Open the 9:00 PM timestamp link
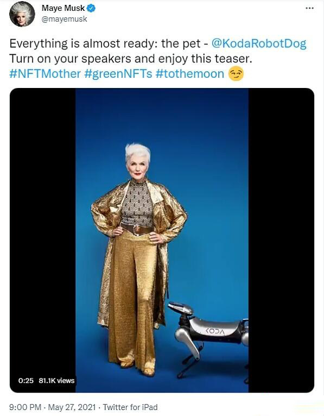The width and height of the screenshot is (324, 416). tap(25, 407)
